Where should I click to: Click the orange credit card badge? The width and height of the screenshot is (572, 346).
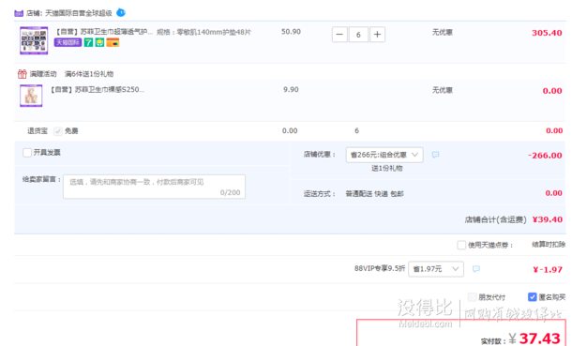coord(113,42)
